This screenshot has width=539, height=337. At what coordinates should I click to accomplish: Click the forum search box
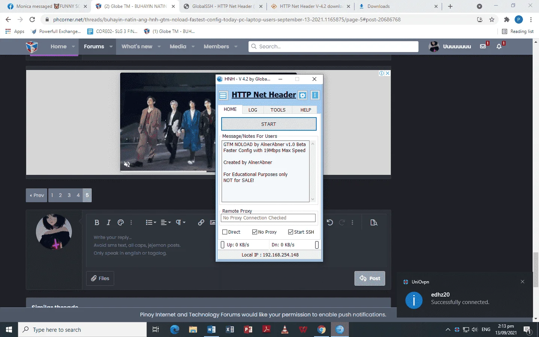334,46
